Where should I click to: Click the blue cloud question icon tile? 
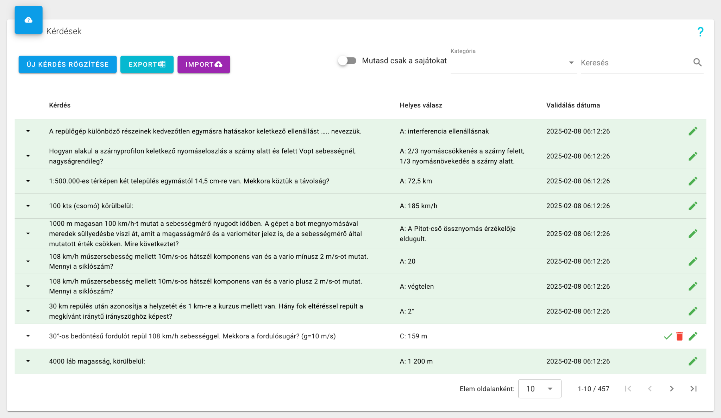(x=29, y=20)
